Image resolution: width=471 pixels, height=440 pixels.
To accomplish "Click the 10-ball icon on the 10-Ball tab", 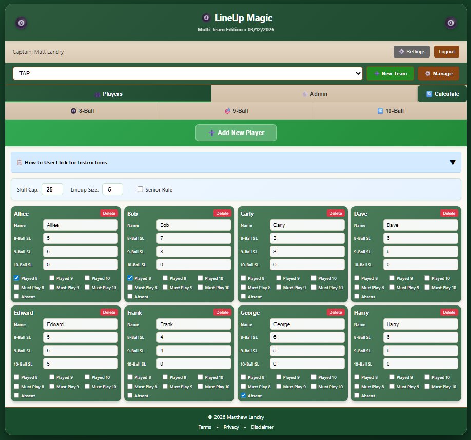I will (x=380, y=111).
